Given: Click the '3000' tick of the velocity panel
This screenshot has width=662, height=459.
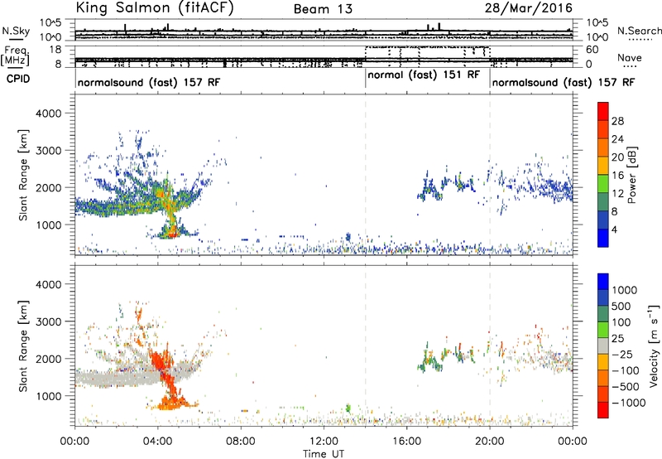Looking at the screenshot, I should 49,321.
